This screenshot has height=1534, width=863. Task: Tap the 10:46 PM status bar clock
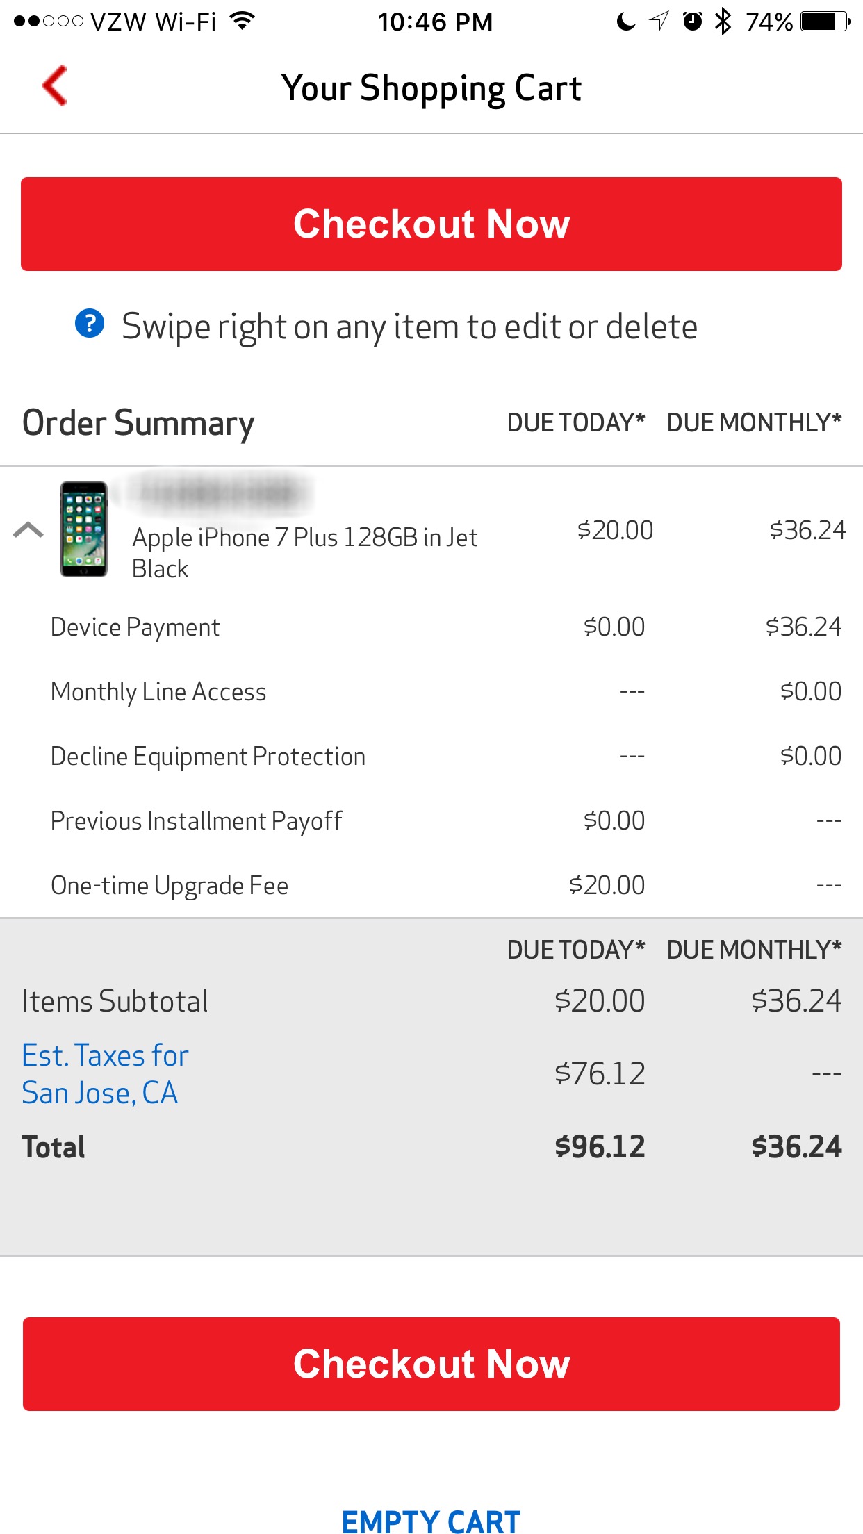point(435,22)
